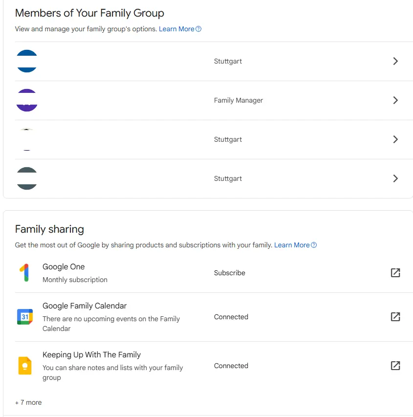Click the blue member avatar
The width and height of the screenshot is (413, 417).
click(26, 61)
